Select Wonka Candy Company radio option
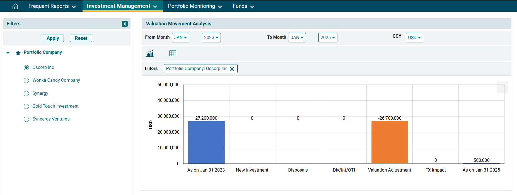This screenshot has height=195, width=517. click(x=26, y=81)
